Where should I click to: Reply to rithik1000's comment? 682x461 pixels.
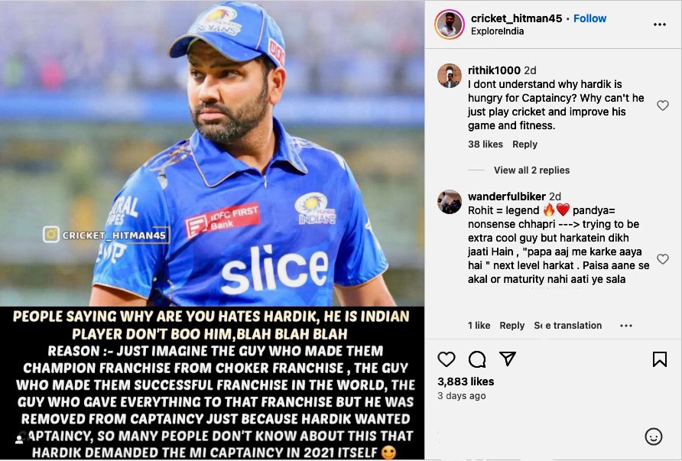coord(524,144)
